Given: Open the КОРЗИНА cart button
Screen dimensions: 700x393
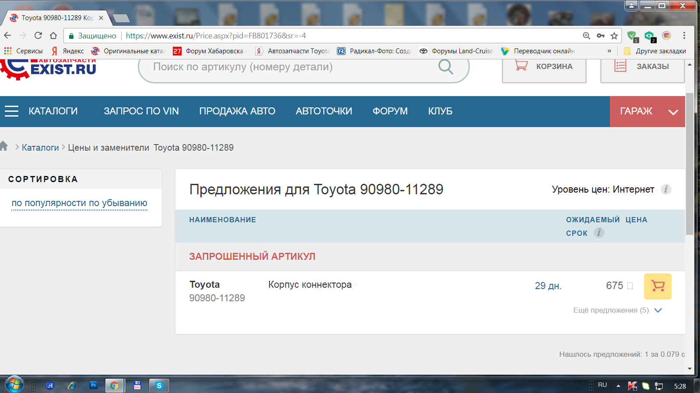Looking at the screenshot, I should click(x=544, y=70).
